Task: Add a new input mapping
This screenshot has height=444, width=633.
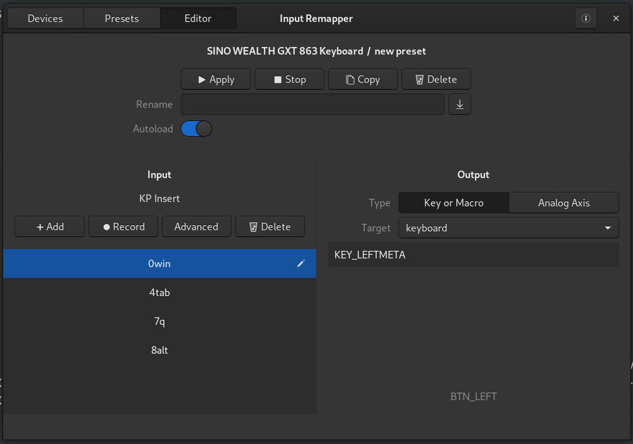Action: pyautogui.click(x=49, y=227)
